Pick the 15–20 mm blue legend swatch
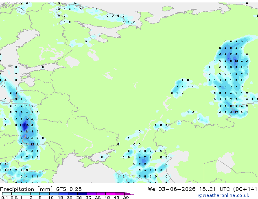 point(63,194)
